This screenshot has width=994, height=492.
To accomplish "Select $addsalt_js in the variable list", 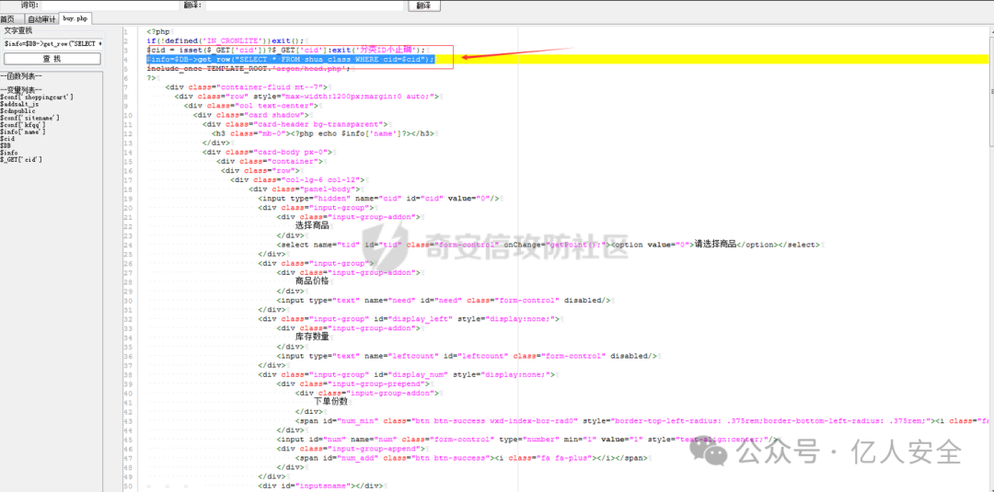I will pos(20,104).
